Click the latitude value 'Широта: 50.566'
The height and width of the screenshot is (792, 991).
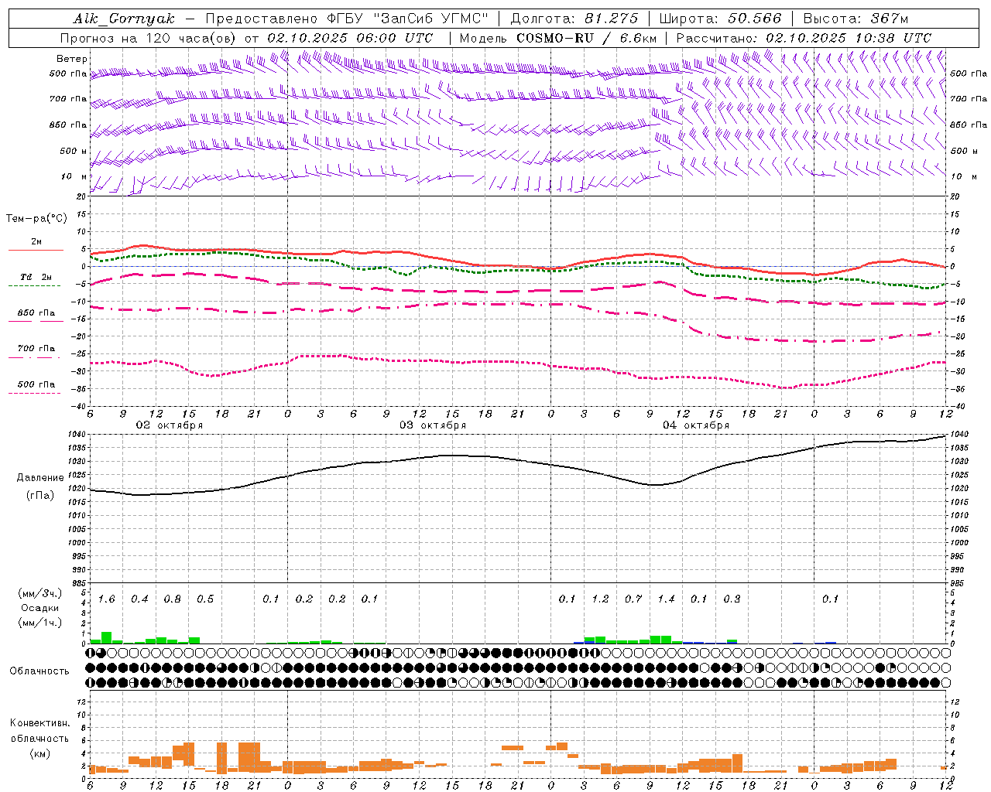pyautogui.click(x=720, y=19)
